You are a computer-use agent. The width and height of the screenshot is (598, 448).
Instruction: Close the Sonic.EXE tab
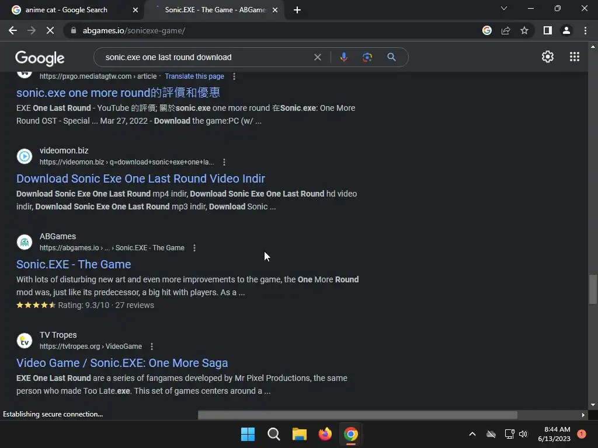pos(275,10)
